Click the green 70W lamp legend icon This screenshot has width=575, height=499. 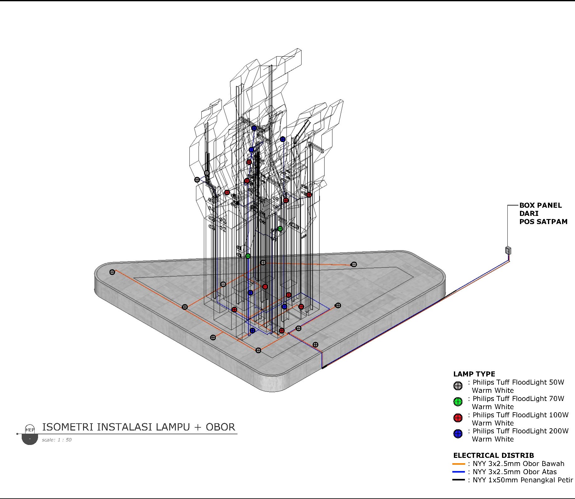click(x=458, y=402)
